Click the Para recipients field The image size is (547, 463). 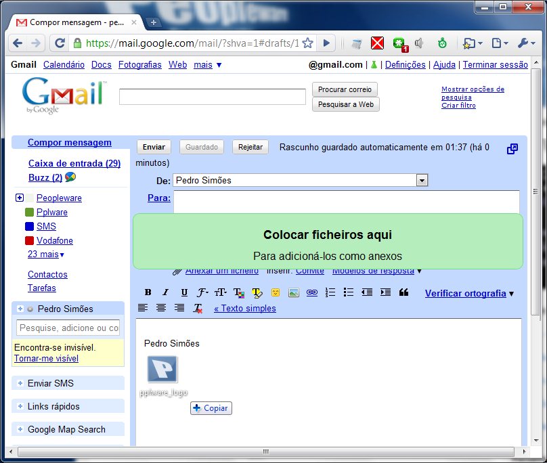click(347, 202)
